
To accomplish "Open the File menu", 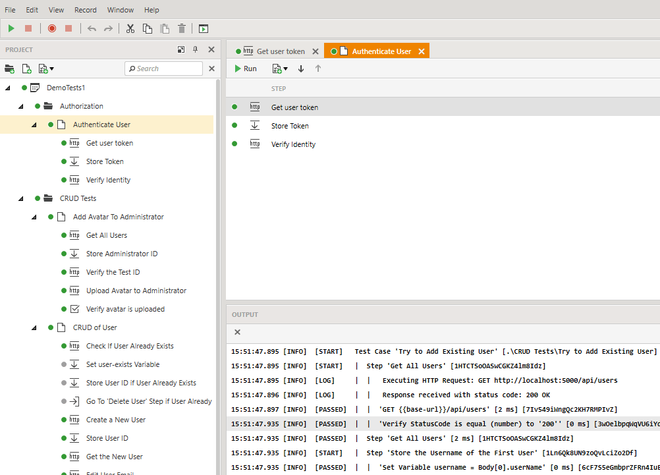I will pyautogui.click(x=10, y=10).
